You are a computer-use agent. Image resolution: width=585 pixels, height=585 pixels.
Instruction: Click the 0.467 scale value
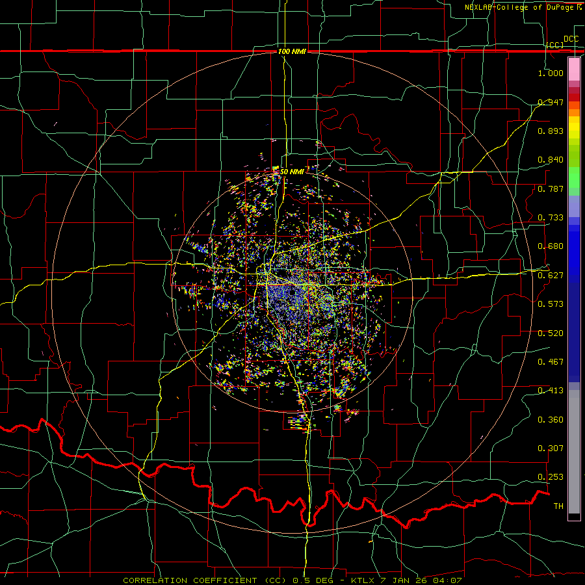point(551,362)
